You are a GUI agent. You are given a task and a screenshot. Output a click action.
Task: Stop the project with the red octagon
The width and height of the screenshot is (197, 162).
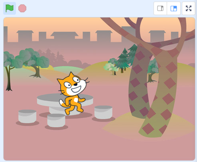tap(22, 8)
